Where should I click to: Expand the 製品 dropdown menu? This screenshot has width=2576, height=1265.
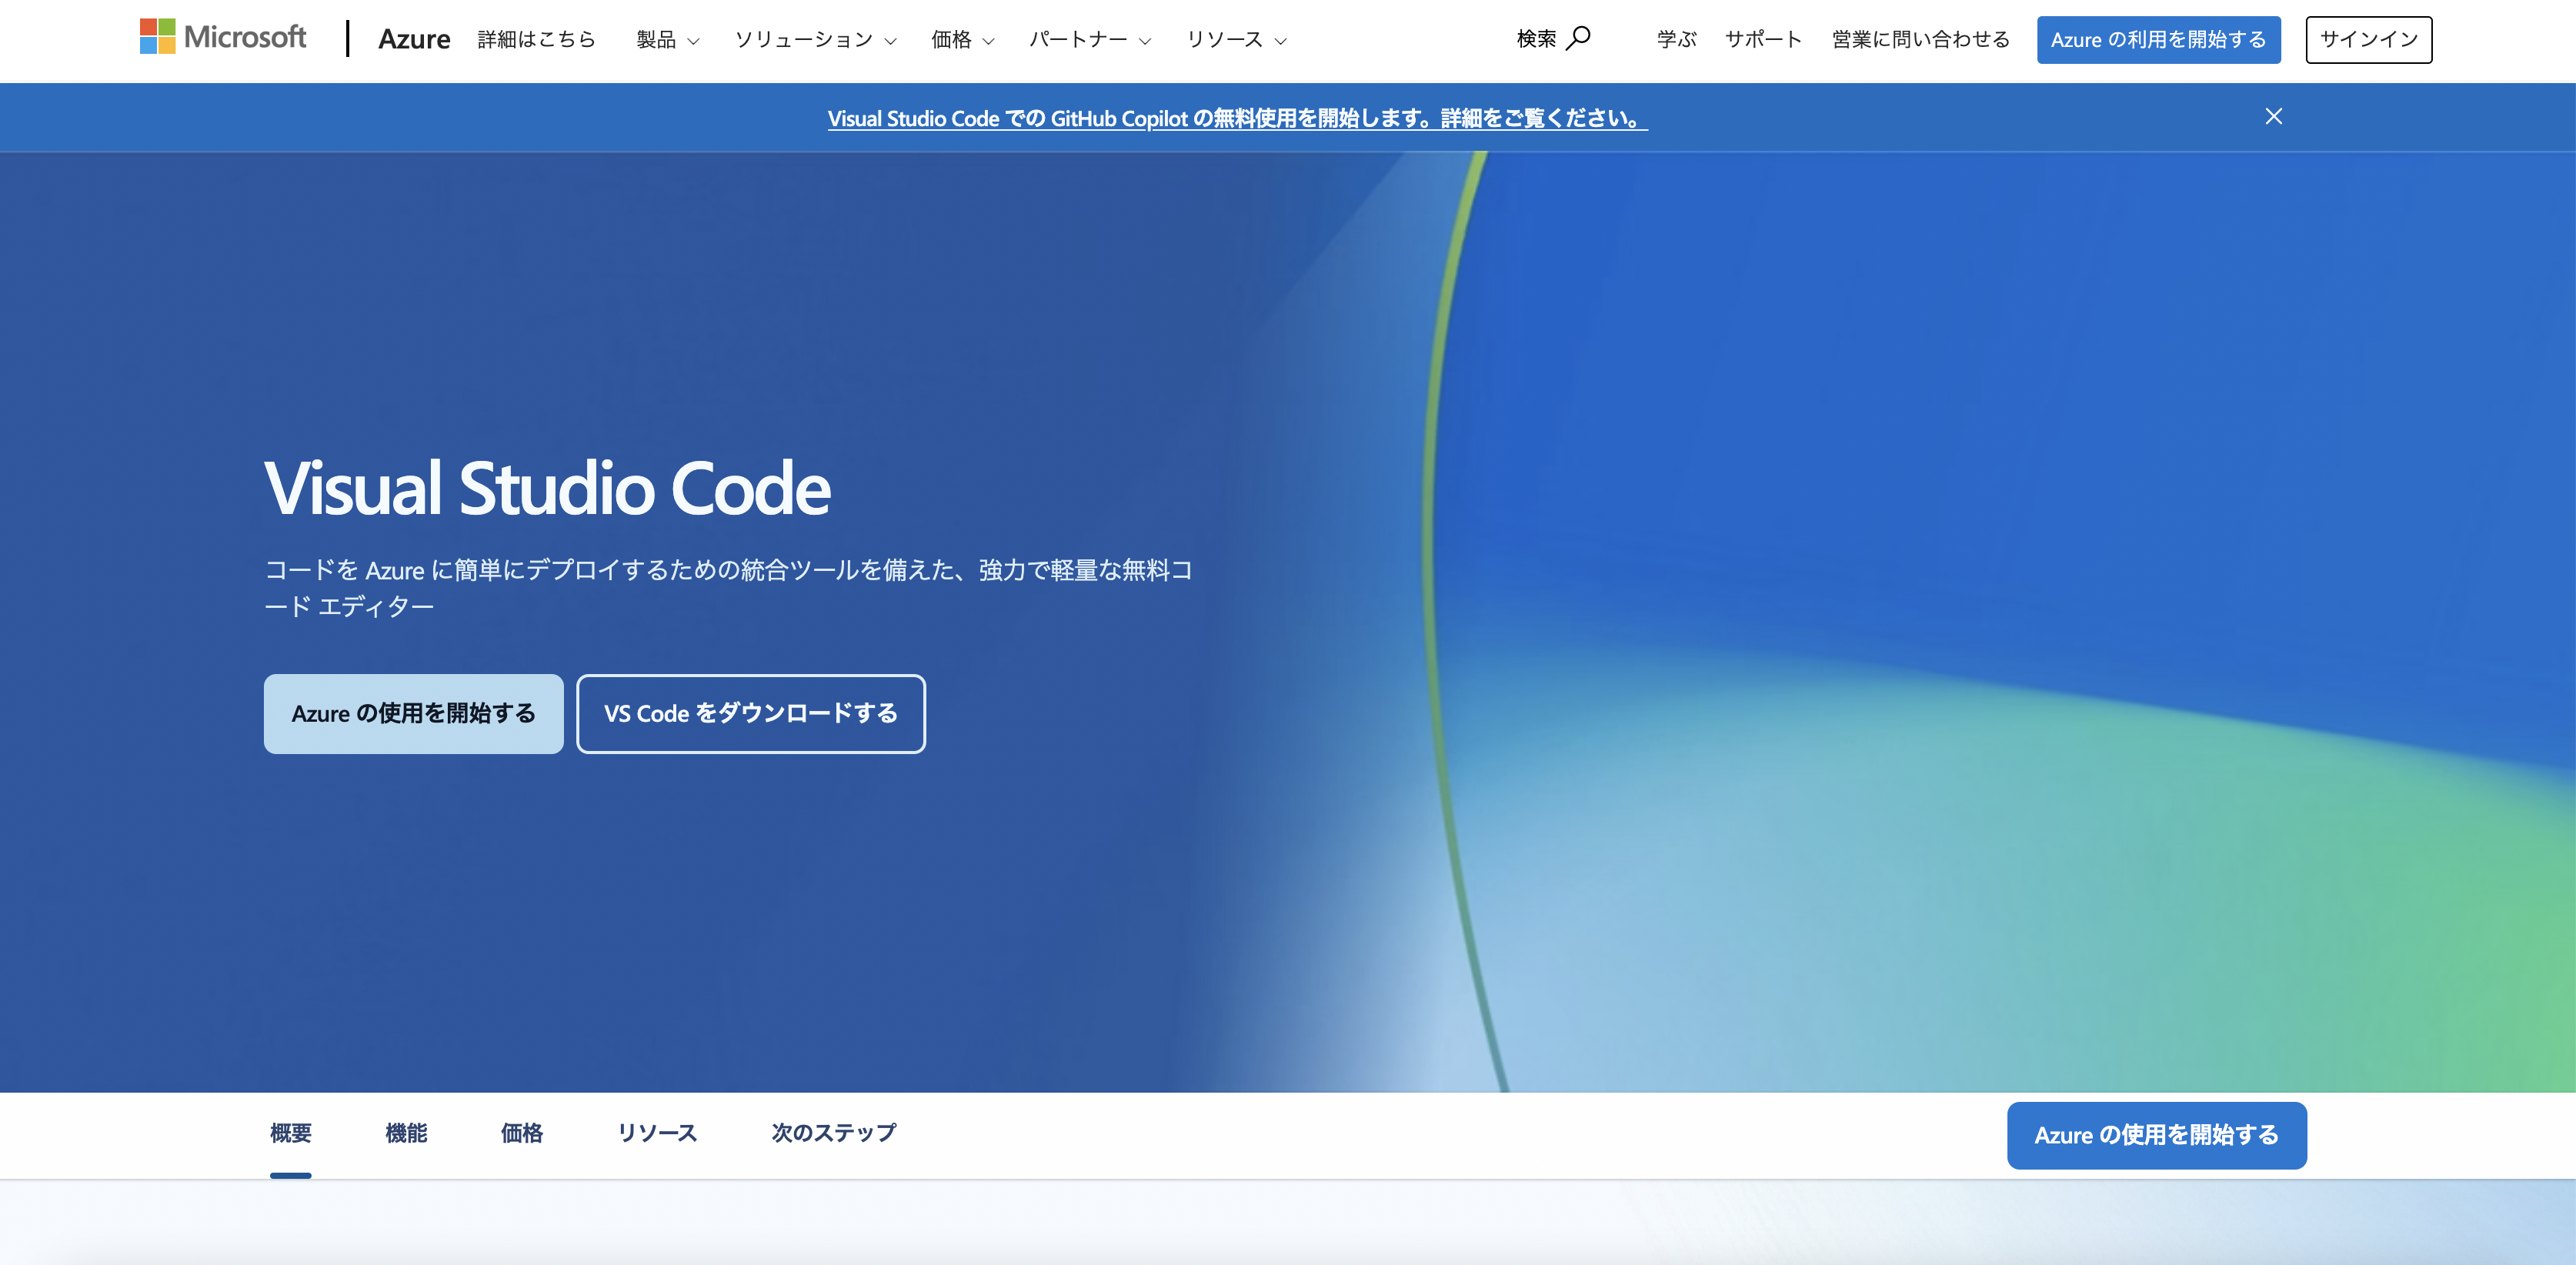coord(667,40)
